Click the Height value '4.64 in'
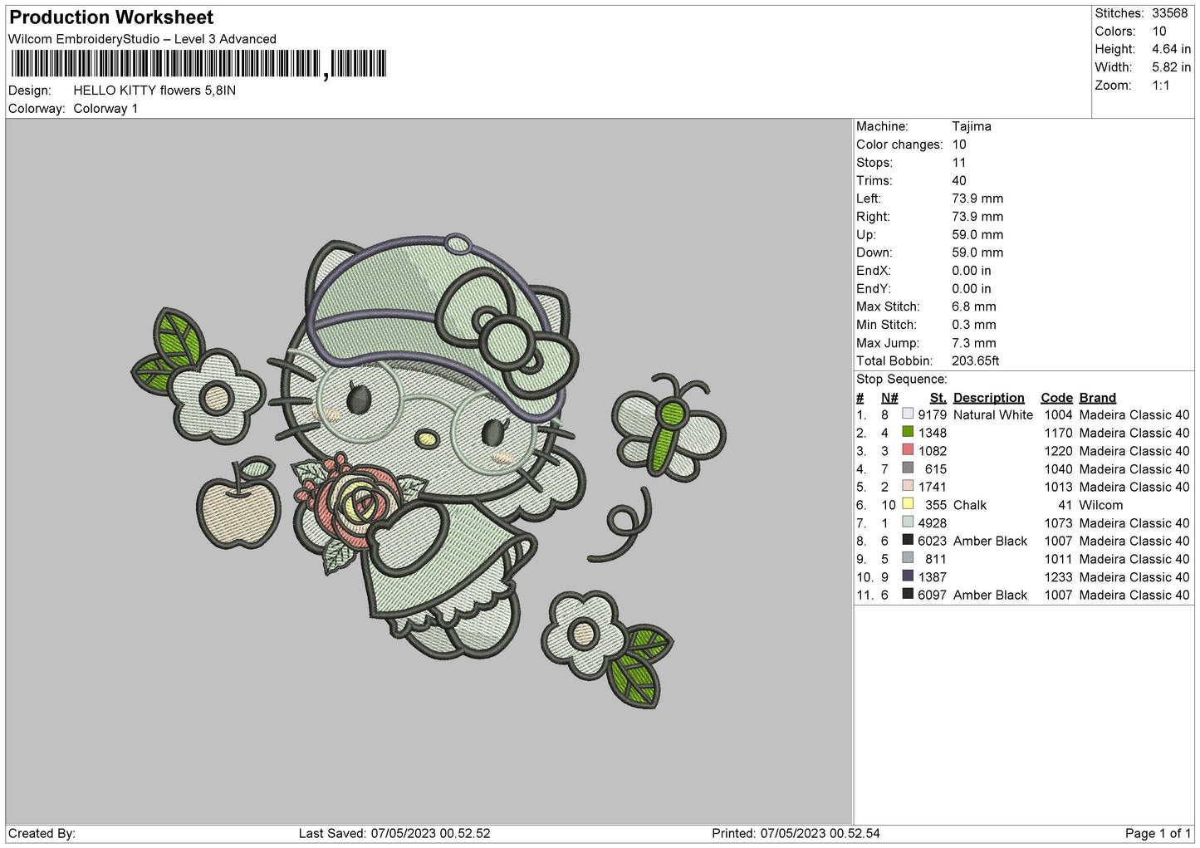 tap(1171, 50)
